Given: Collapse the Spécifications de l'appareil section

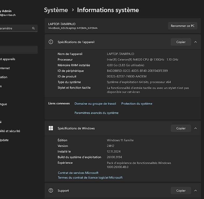Looking at the screenshot, I should [x=195, y=42].
